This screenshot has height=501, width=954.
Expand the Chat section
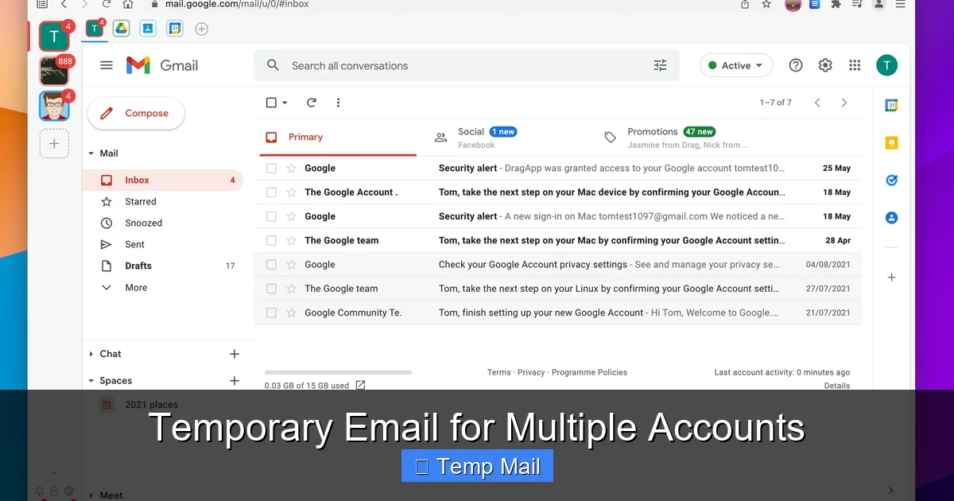[x=91, y=354]
